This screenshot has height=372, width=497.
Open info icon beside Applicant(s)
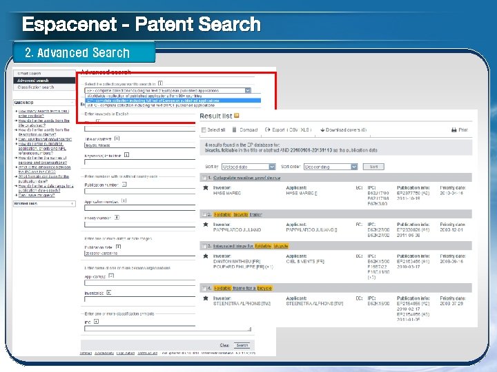coord(111,276)
